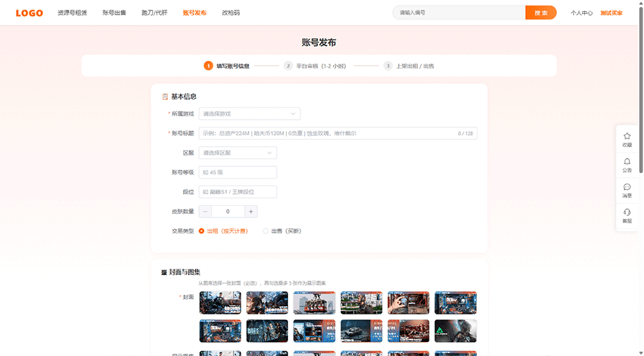Decrease 皮肤数量 with minus button
This screenshot has width=644, height=356.
(x=205, y=212)
